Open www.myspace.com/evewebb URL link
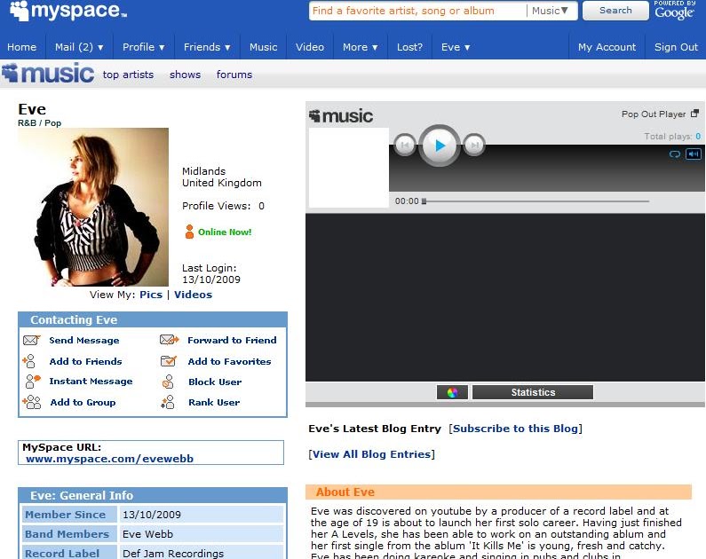 pos(109,459)
